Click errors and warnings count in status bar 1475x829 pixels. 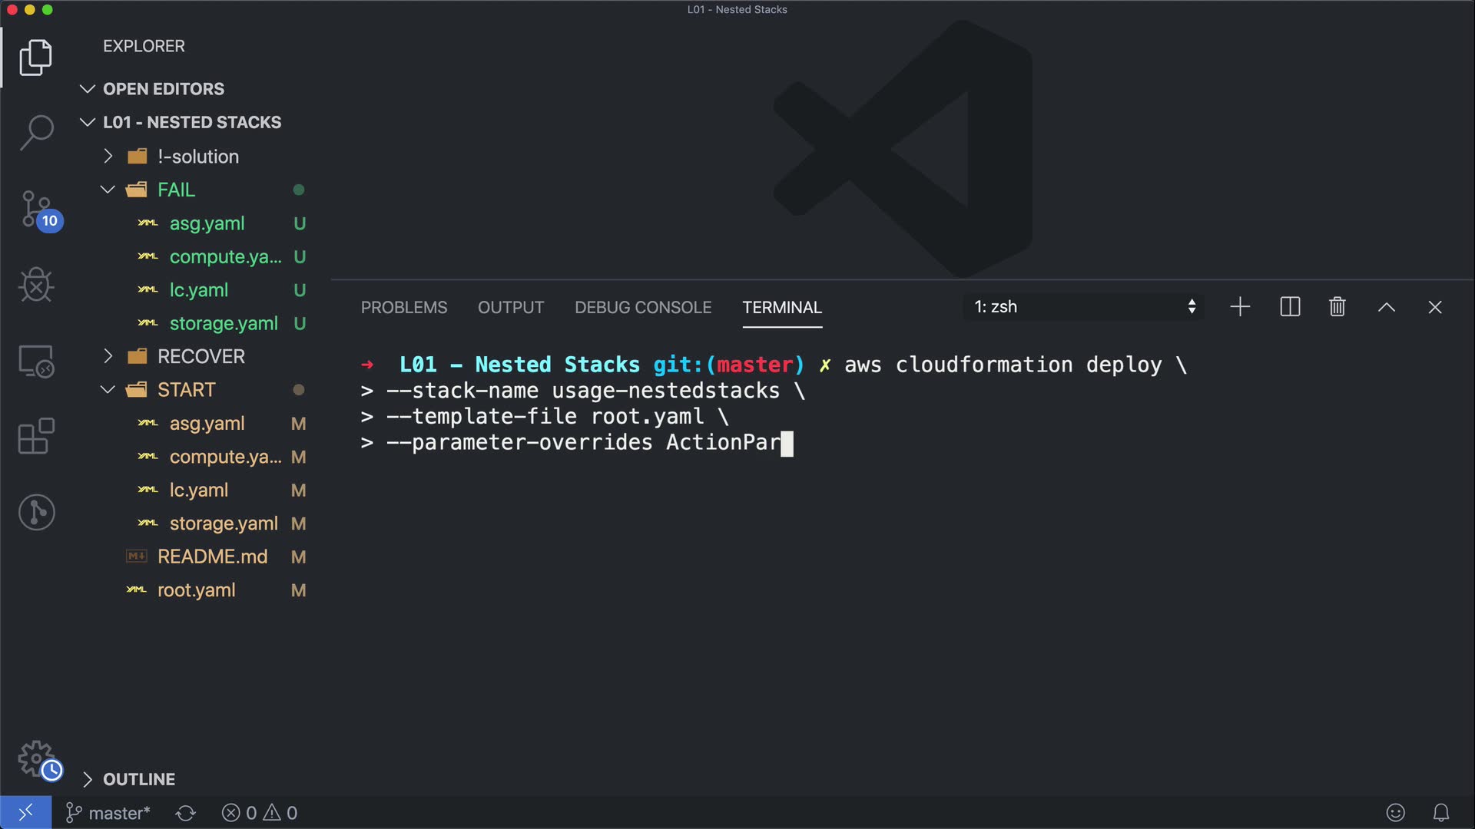[x=260, y=813]
